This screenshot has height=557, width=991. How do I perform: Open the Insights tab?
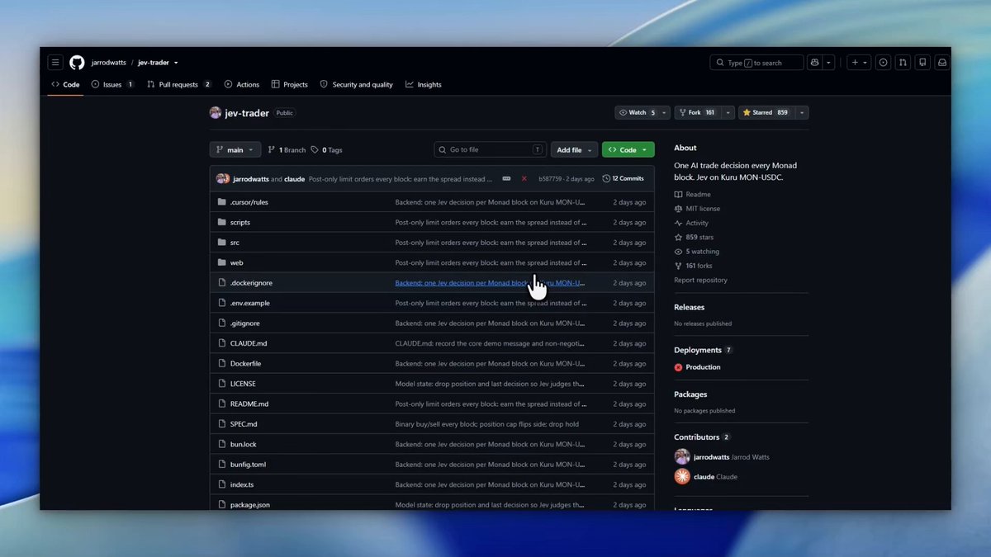[424, 84]
